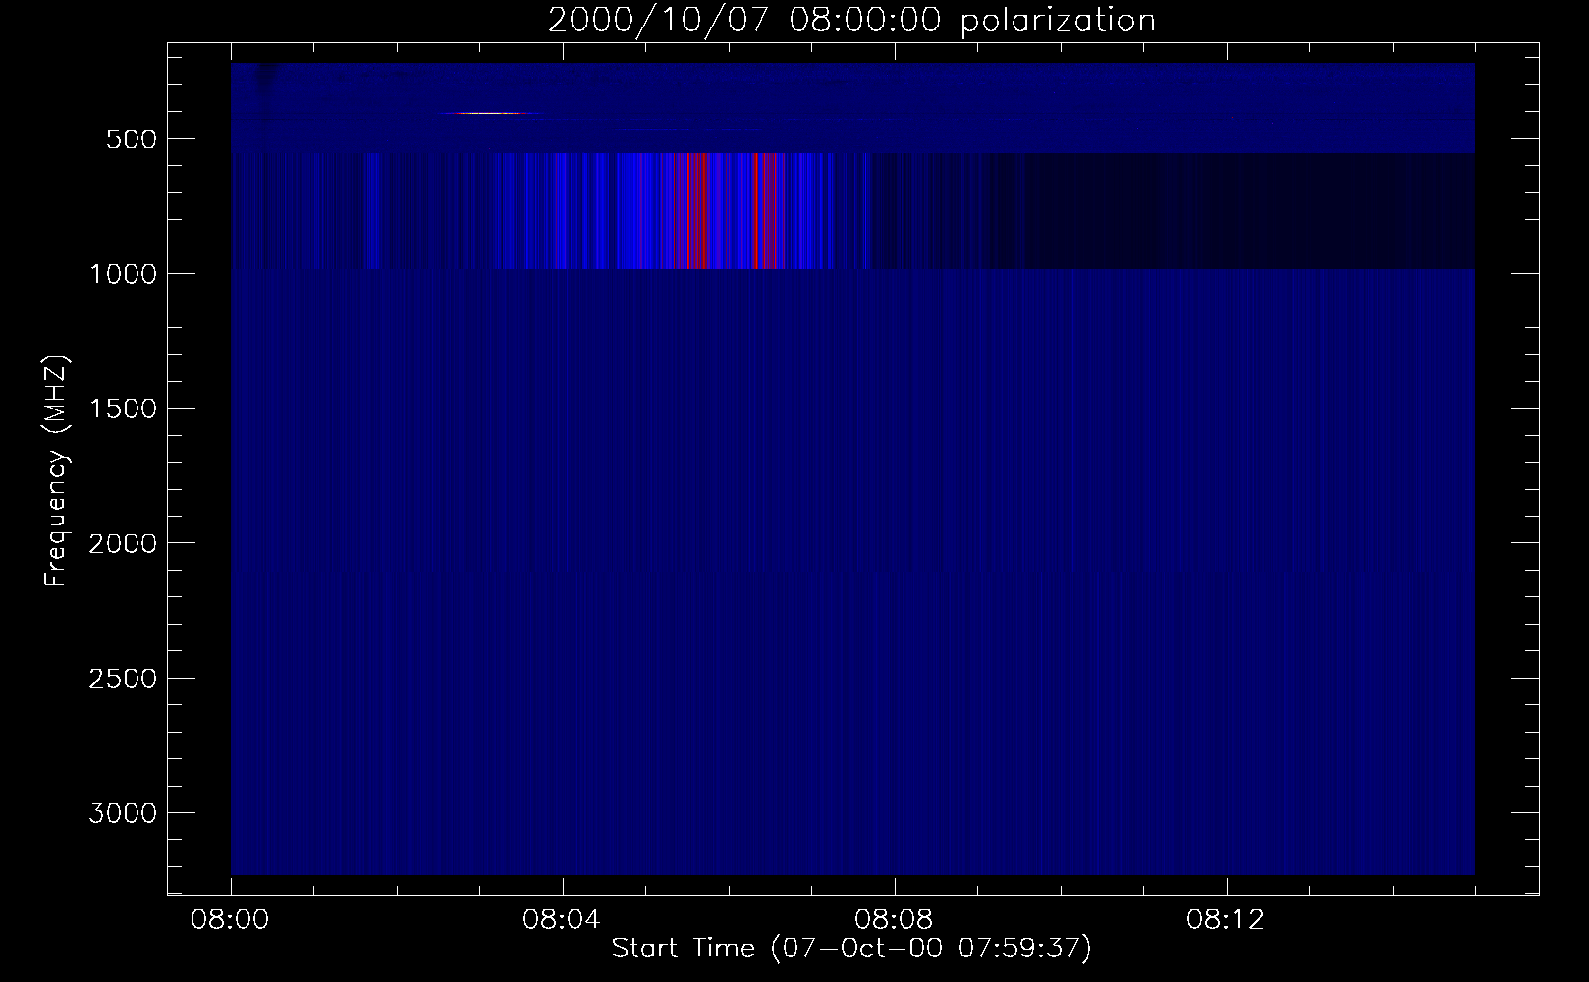Click the 08:04 time tick label
This screenshot has height=982, width=1589.
[x=563, y=921]
